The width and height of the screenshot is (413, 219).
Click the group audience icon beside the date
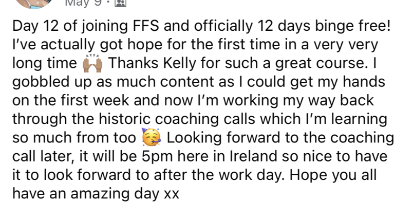[121, 3]
